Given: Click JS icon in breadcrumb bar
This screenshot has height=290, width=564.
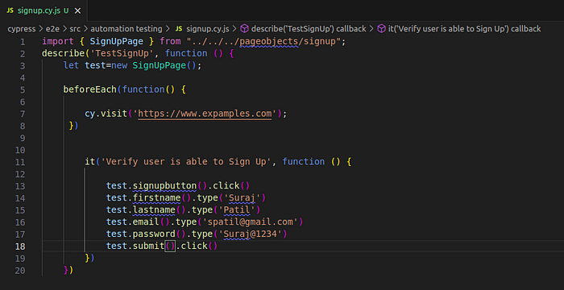Looking at the screenshot, I should click(178, 29).
